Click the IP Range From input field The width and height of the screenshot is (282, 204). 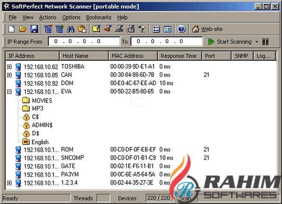84,41
